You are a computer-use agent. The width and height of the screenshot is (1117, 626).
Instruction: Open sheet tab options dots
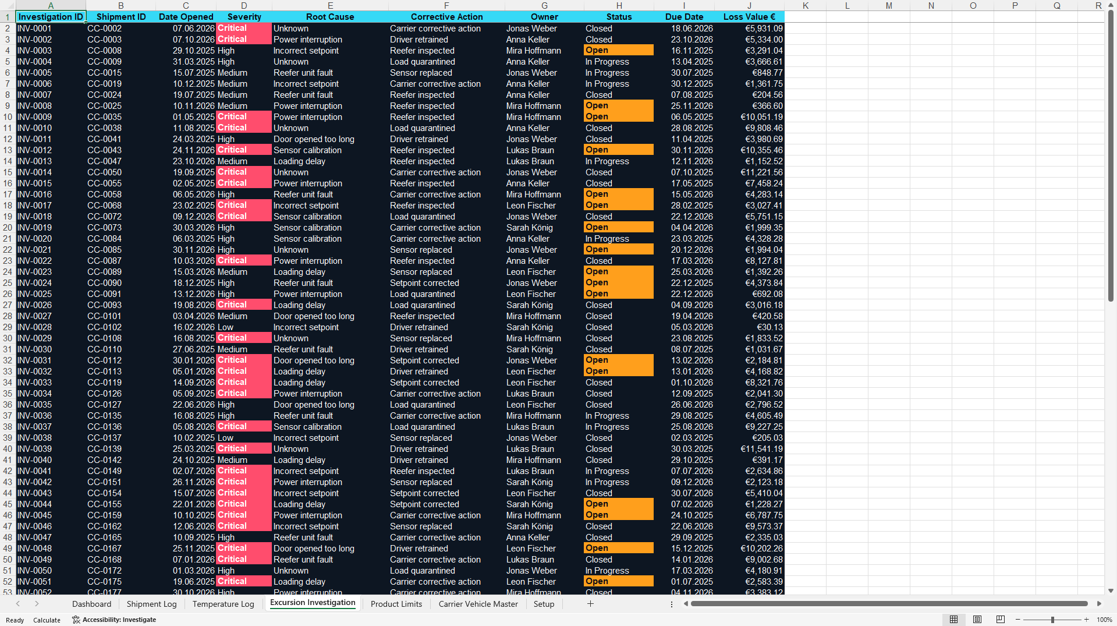[x=672, y=604]
